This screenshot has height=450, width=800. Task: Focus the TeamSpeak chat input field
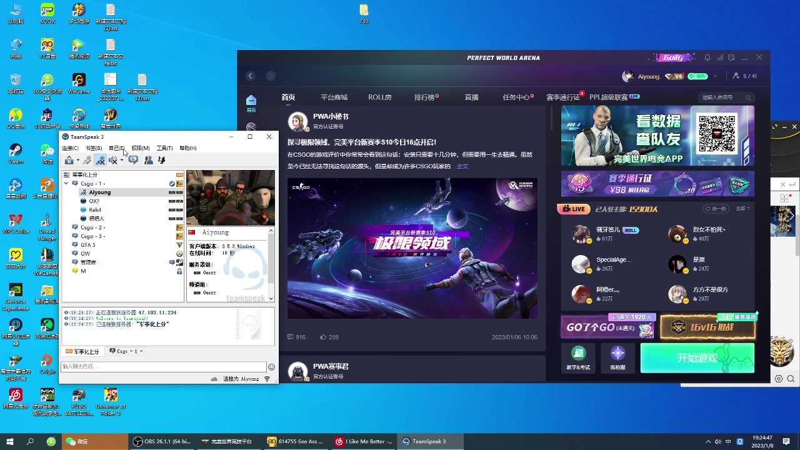pyautogui.click(x=164, y=367)
